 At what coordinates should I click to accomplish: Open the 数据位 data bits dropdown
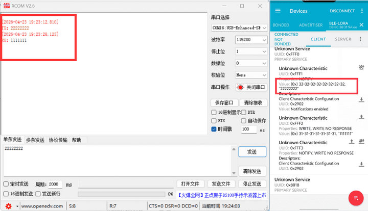point(251,63)
